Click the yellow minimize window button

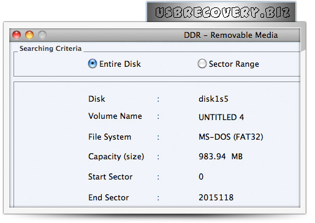(29, 35)
